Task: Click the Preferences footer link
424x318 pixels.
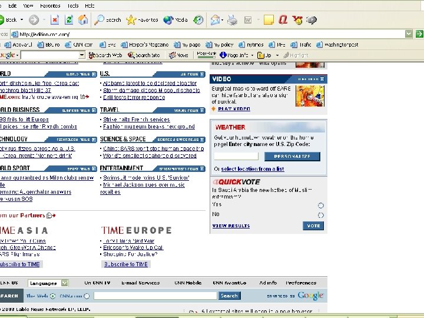Action: [301, 283]
